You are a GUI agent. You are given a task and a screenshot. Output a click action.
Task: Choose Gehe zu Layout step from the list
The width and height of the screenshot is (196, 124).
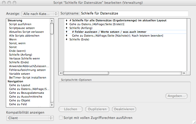20,85
